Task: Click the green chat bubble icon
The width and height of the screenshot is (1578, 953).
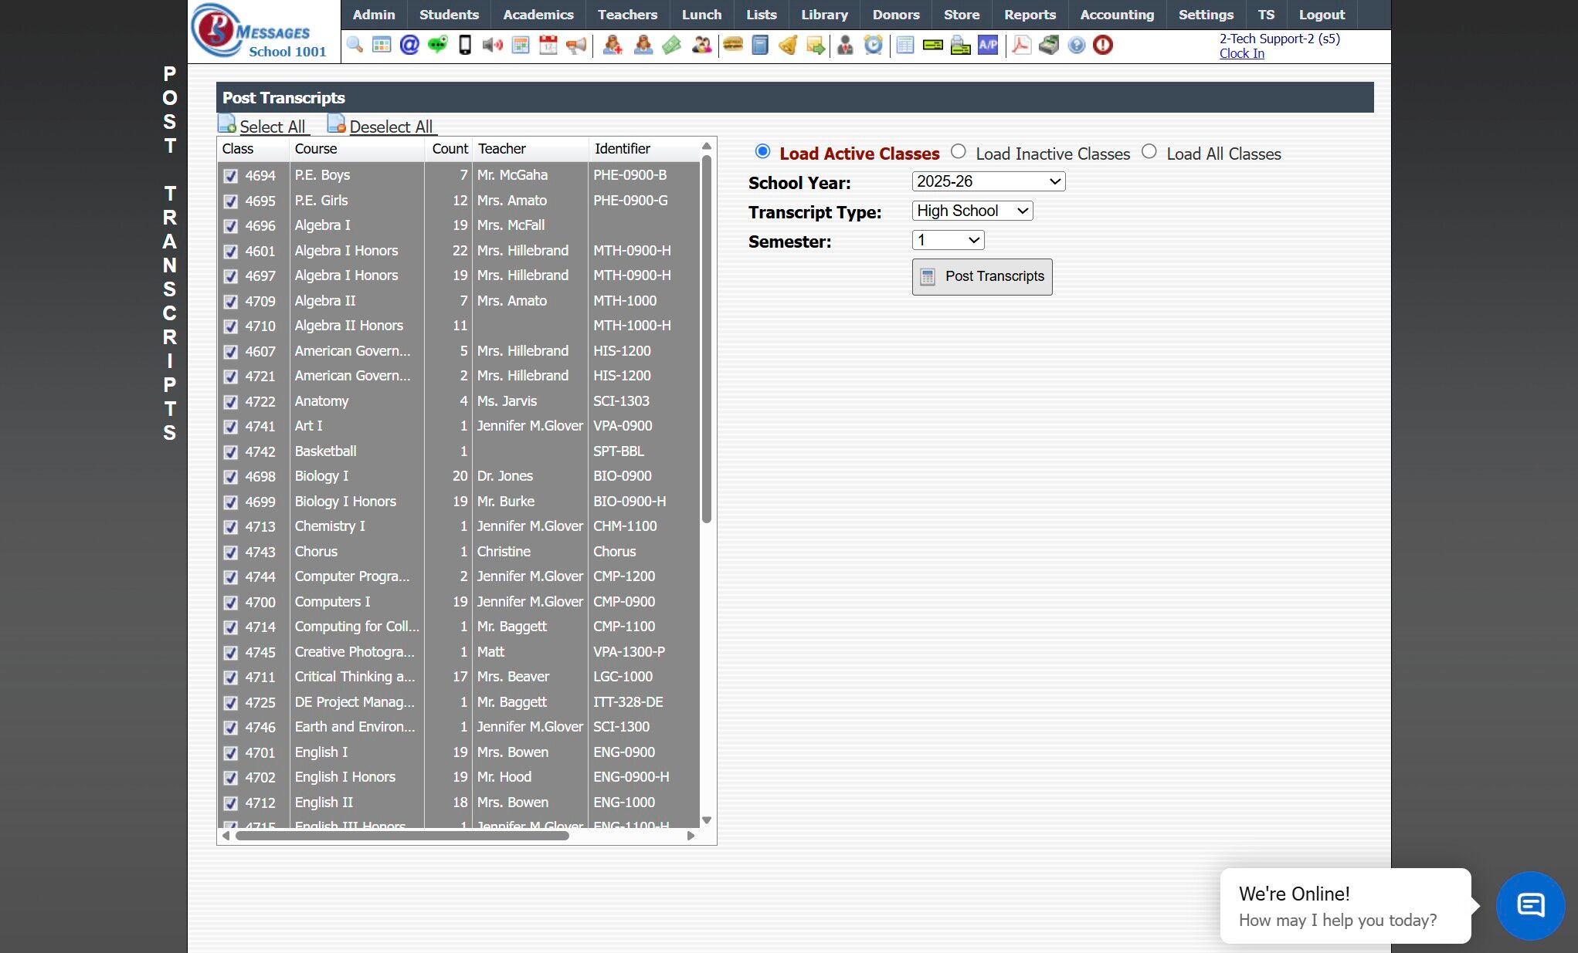Action: (437, 45)
